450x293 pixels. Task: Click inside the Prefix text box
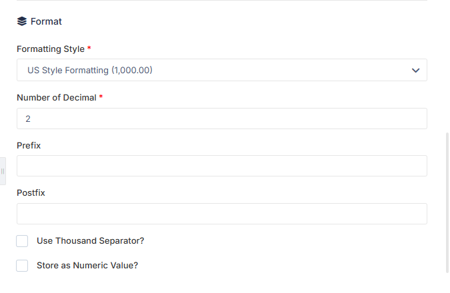point(222,166)
